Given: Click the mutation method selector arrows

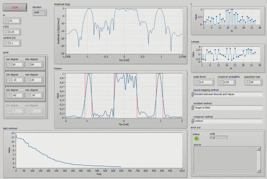Looking at the screenshot, I should tap(193, 108).
